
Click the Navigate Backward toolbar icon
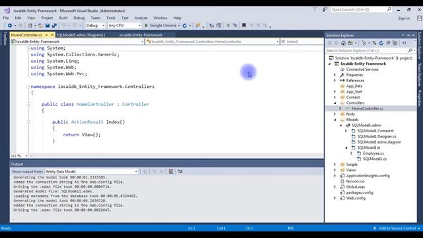coord(9,25)
